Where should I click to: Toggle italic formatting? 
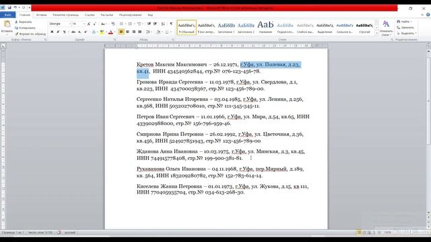58,32
